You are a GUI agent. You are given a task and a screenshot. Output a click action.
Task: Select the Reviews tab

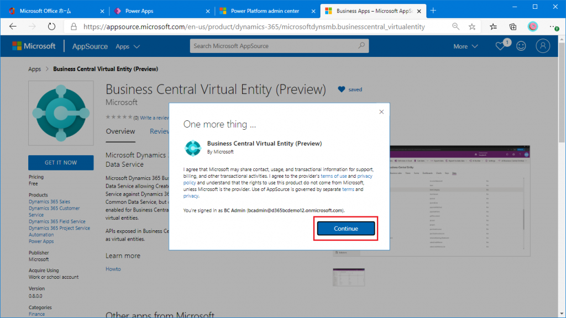(x=159, y=131)
